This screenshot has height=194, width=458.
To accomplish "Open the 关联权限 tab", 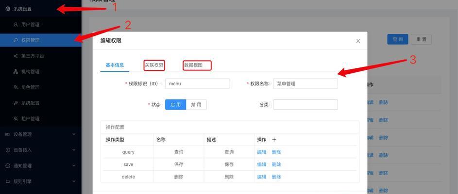I will (x=154, y=65).
